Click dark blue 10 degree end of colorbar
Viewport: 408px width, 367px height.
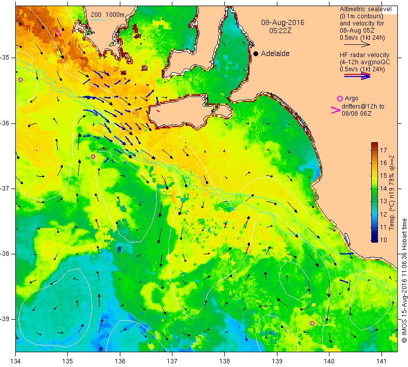coord(374,240)
